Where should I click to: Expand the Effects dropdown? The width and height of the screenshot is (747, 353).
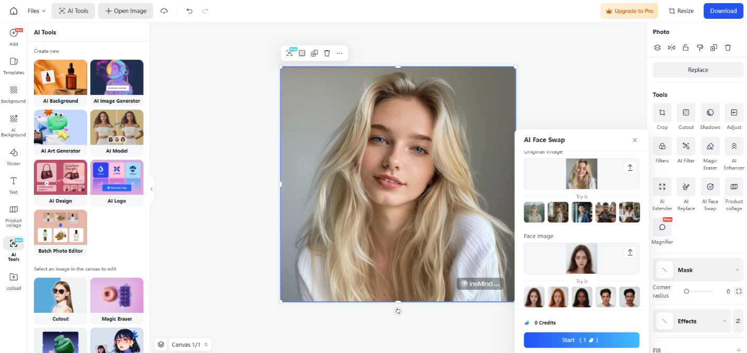click(691, 321)
